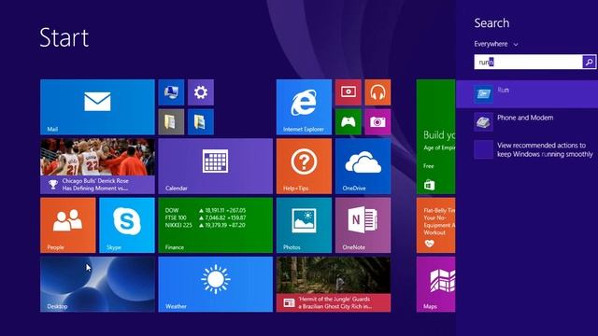
Task: Open the Video tile
Action: point(349,92)
